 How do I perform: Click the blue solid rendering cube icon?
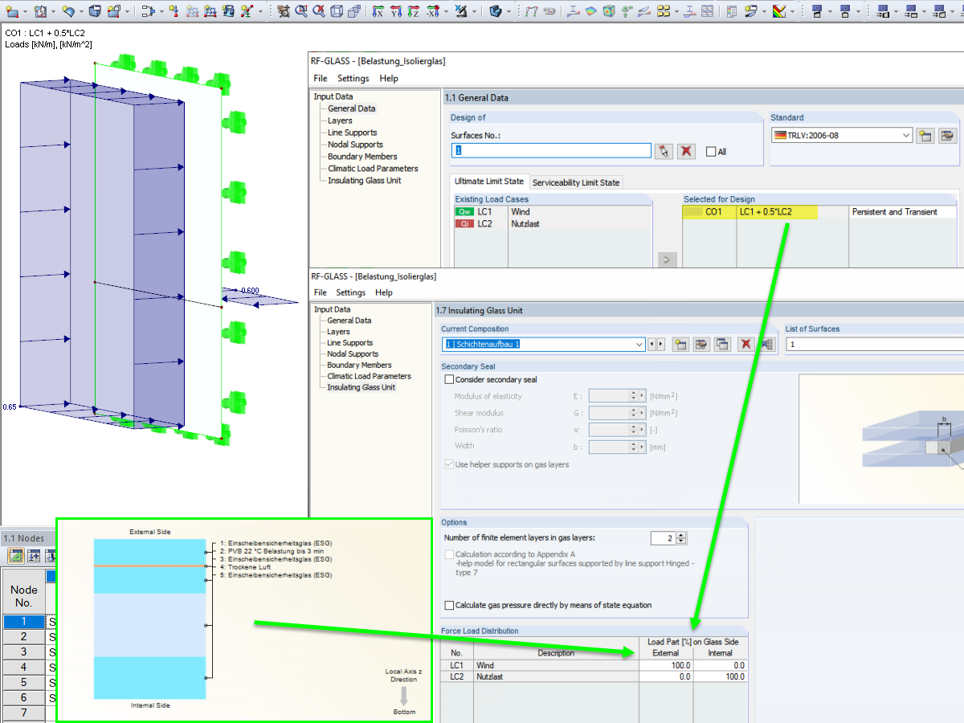pos(496,11)
